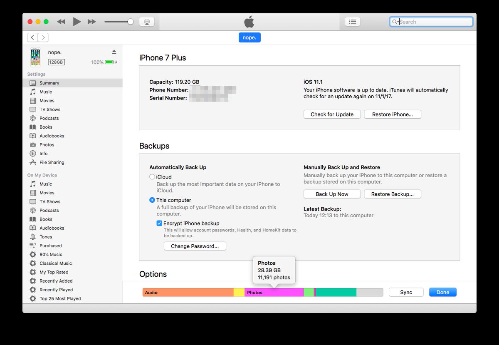Open the search magnifier dropdown
This screenshot has width=499, height=345.
tap(395, 22)
